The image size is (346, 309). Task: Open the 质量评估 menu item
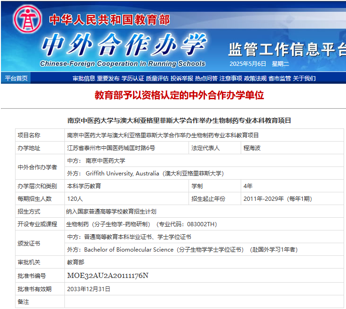point(157,79)
